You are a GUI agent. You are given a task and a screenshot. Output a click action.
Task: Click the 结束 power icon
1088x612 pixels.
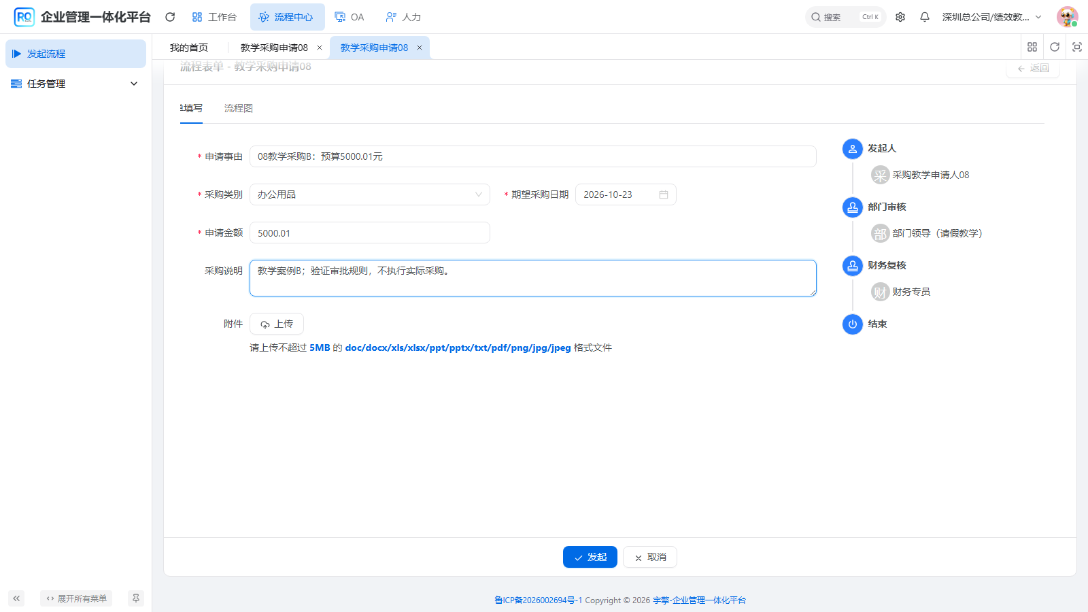coord(853,324)
